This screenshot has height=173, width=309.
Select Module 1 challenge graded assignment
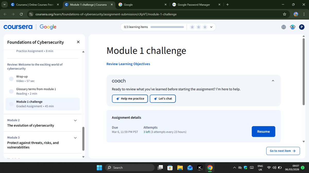pyautogui.click(x=42, y=104)
